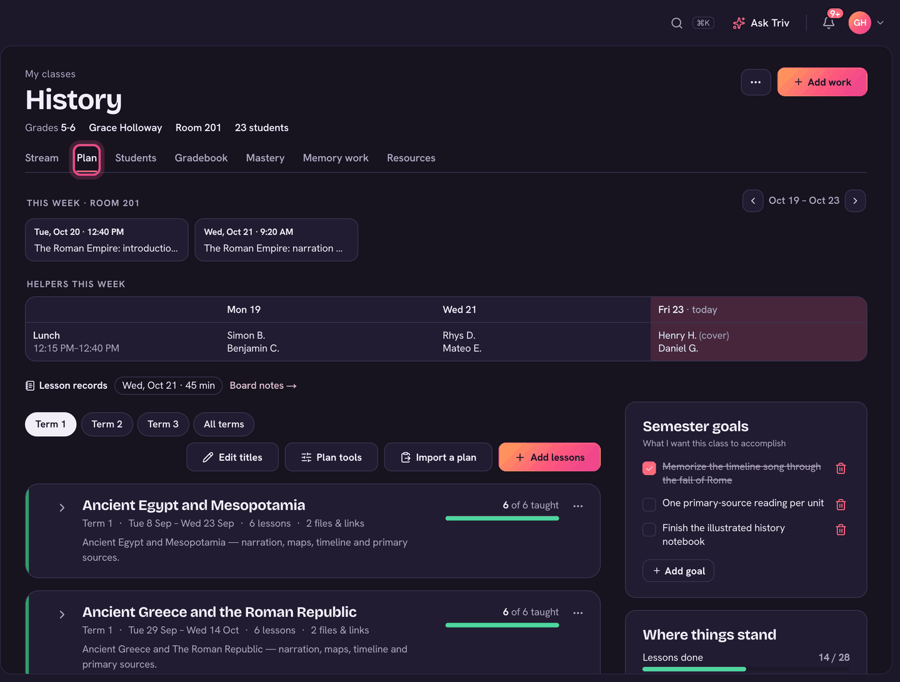Screen dimensions: 900x682
Task: Go to previous week arrow
Action: [753, 201]
